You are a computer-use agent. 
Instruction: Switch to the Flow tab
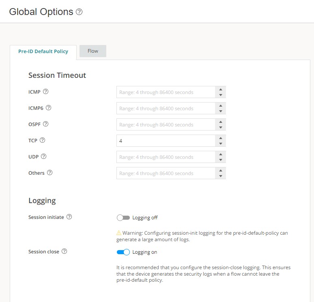93,51
